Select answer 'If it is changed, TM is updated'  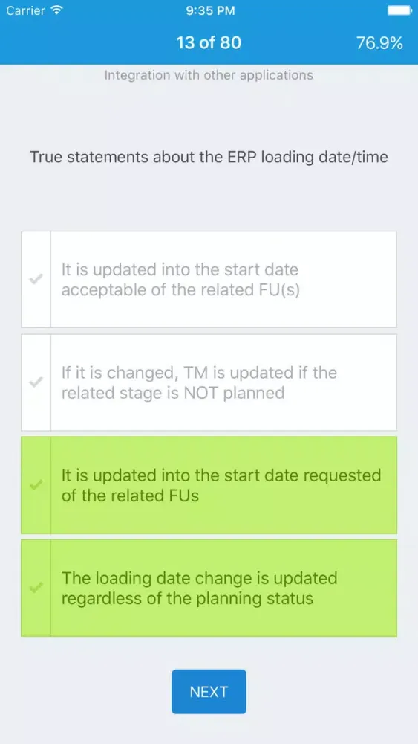209,382
